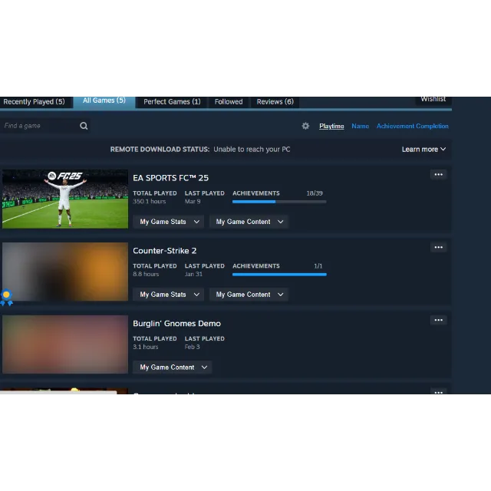
Task: Sort by Achievement Completion
Action: pos(413,126)
